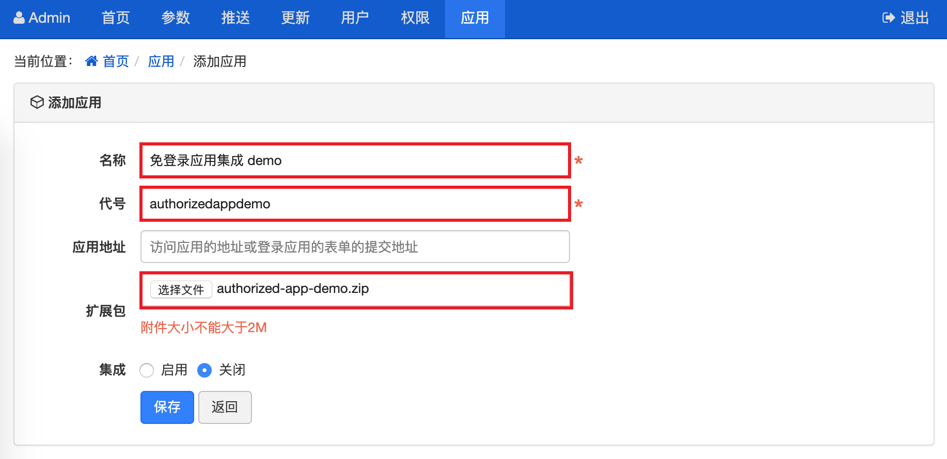The image size is (947, 459).
Task: Click the logout arrow icon
Action: coord(888,18)
